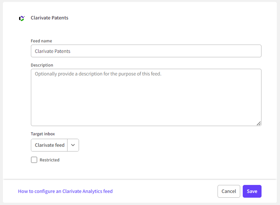Enable the Restricted checkbox

[34, 160]
